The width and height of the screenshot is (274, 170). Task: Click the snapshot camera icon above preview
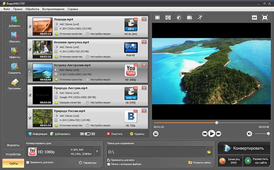[168, 18]
